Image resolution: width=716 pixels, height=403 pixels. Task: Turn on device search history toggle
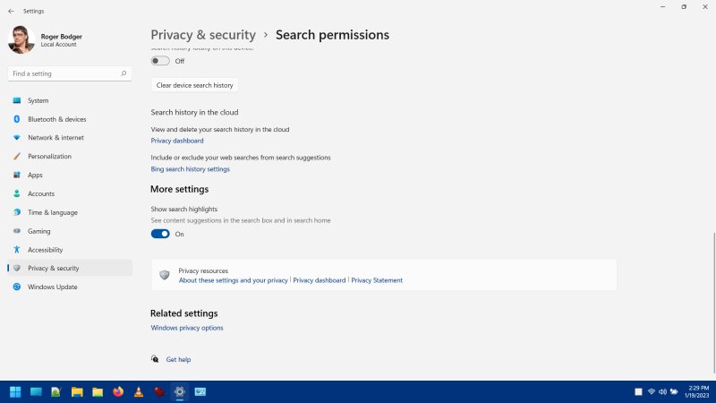pos(160,61)
